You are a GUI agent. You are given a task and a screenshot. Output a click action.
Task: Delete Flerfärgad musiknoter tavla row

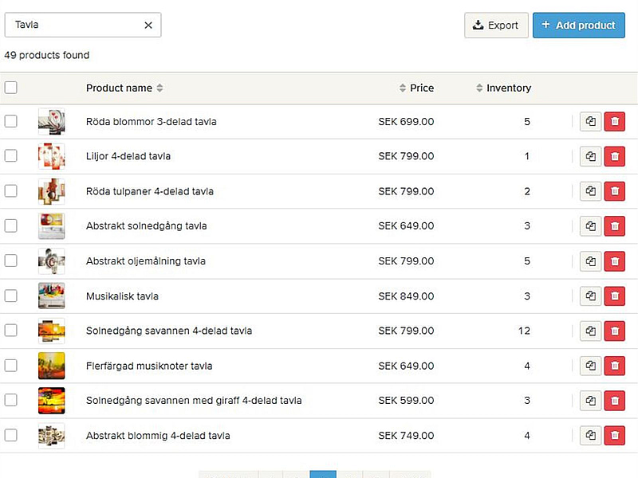click(614, 366)
